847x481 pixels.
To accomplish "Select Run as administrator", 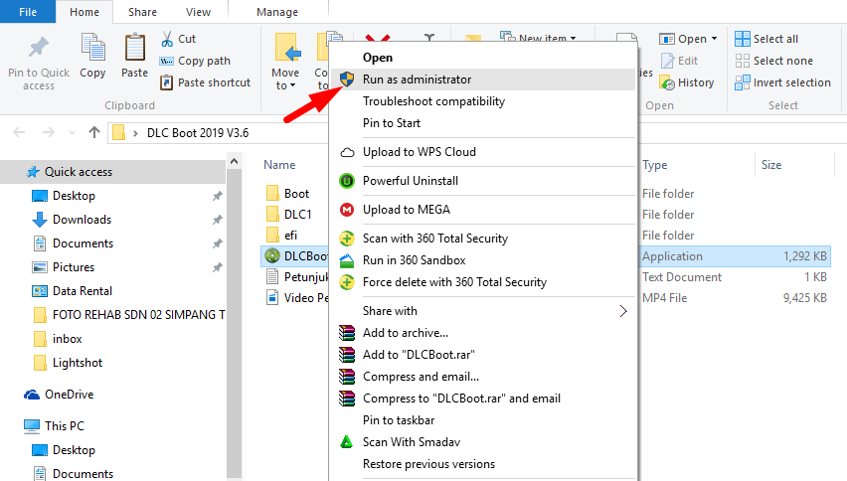I will 482,80.
